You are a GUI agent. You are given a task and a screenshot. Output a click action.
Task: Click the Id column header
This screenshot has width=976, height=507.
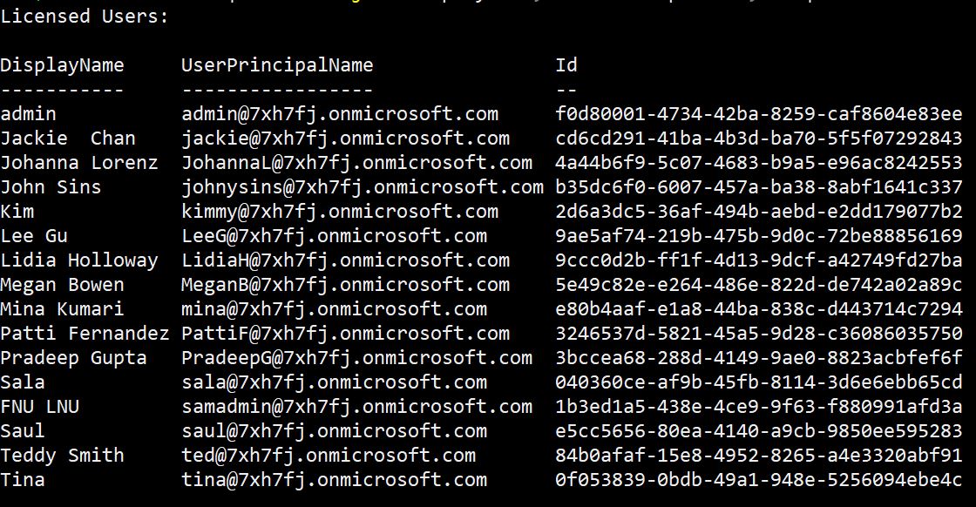click(566, 65)
